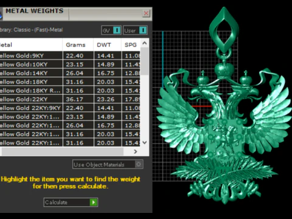This screenshot has width=292, height=219.
Task: Toggle the User library switch
Action: point(143,30)
